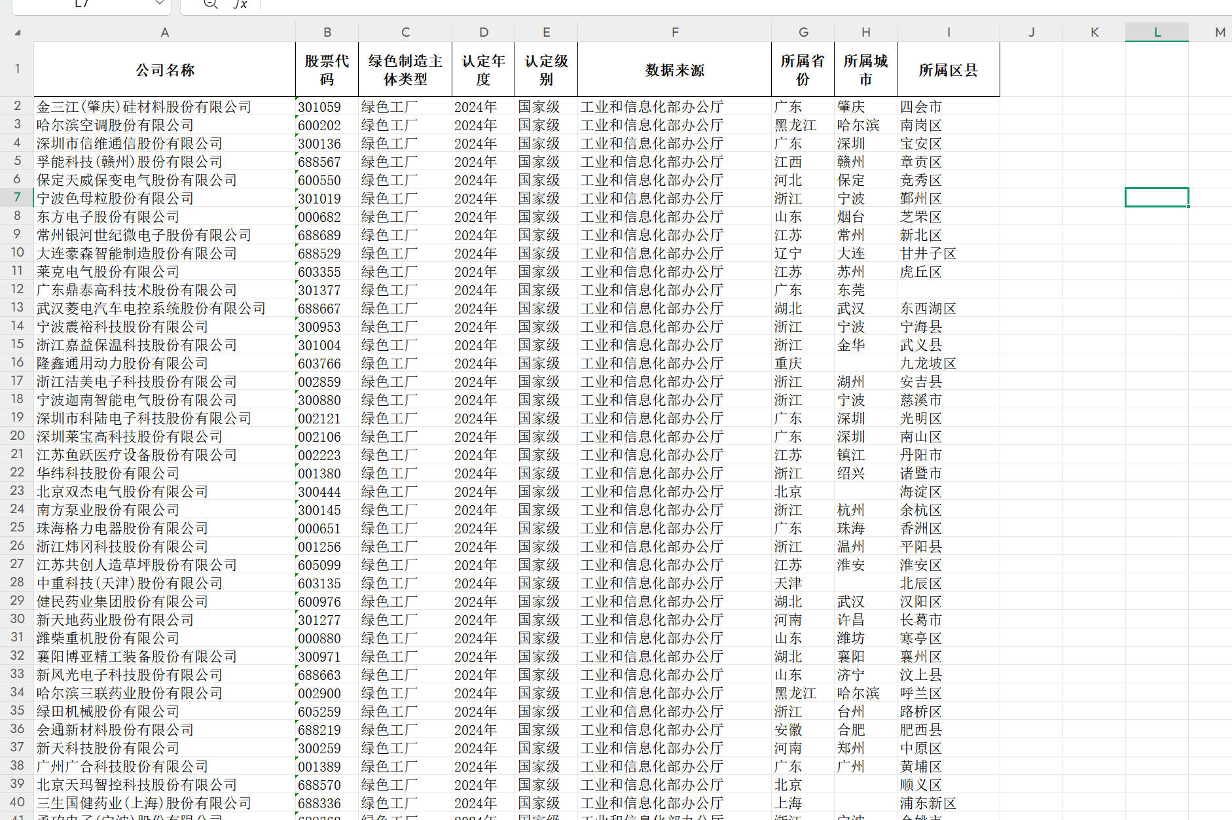Screen dimensions: 1232x820
Task: Select province cell 辽宁
Action: (x=803, y=253)
